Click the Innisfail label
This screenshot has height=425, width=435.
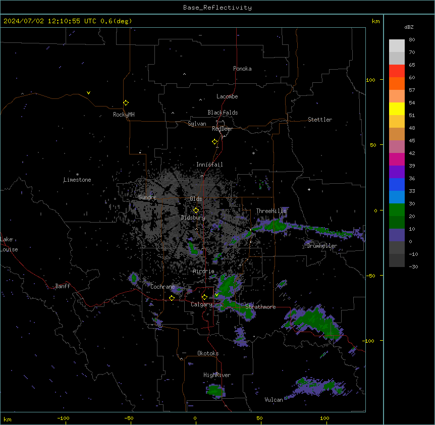209,165
